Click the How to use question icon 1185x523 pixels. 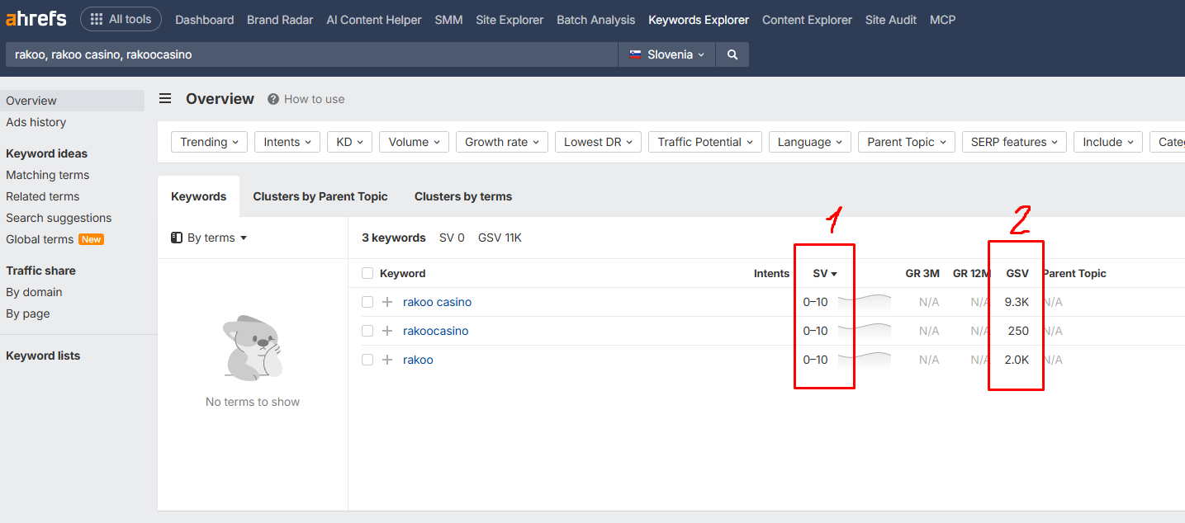click(273, 99)
